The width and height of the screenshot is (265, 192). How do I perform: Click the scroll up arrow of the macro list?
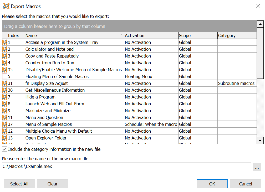(x=260, y=24)
